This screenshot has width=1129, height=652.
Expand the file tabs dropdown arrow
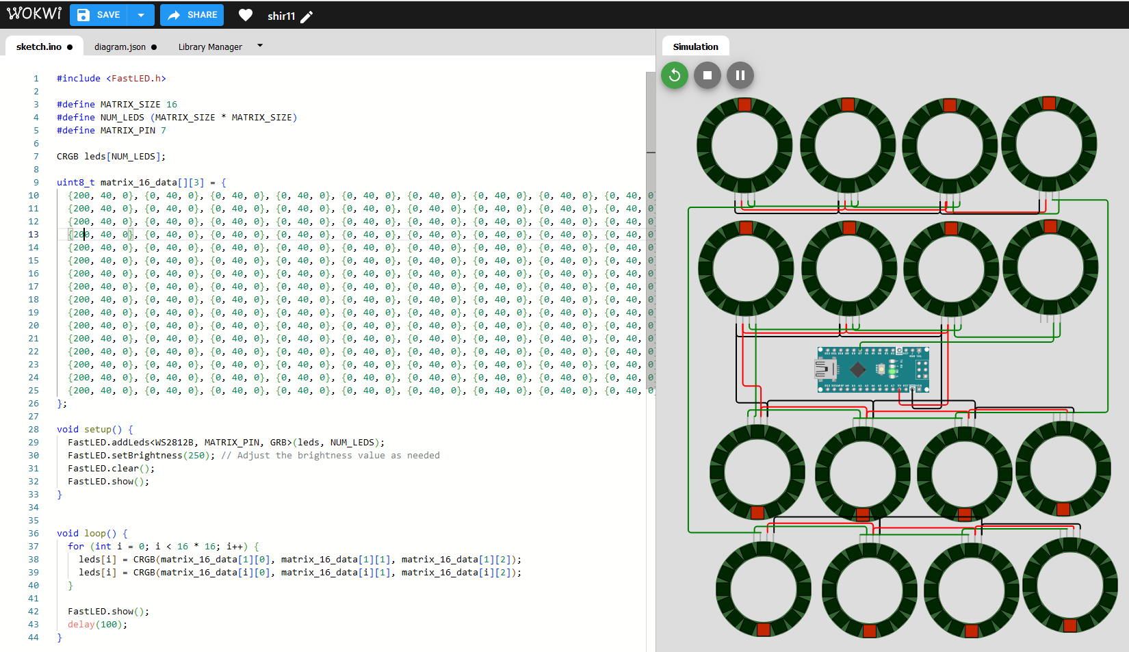tap(260, 46)
